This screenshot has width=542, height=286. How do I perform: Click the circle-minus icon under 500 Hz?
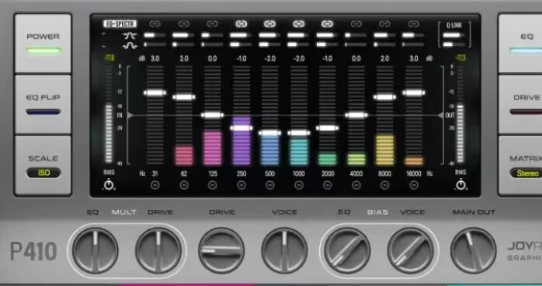pos(270,186)
